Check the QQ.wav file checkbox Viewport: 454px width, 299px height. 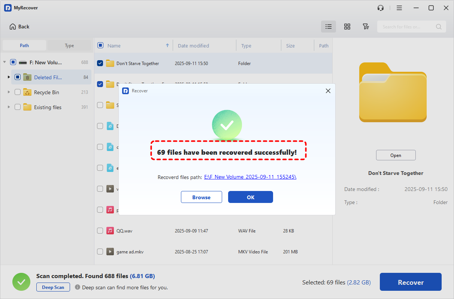coord(100,231)
